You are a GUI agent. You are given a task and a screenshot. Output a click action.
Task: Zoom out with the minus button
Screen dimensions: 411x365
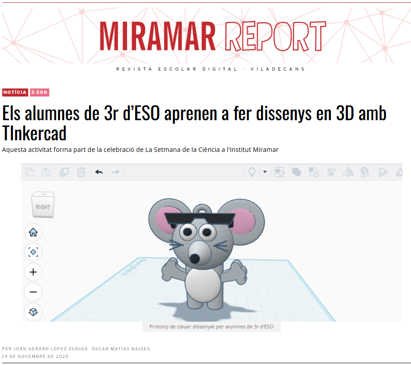tap(33, 292)
